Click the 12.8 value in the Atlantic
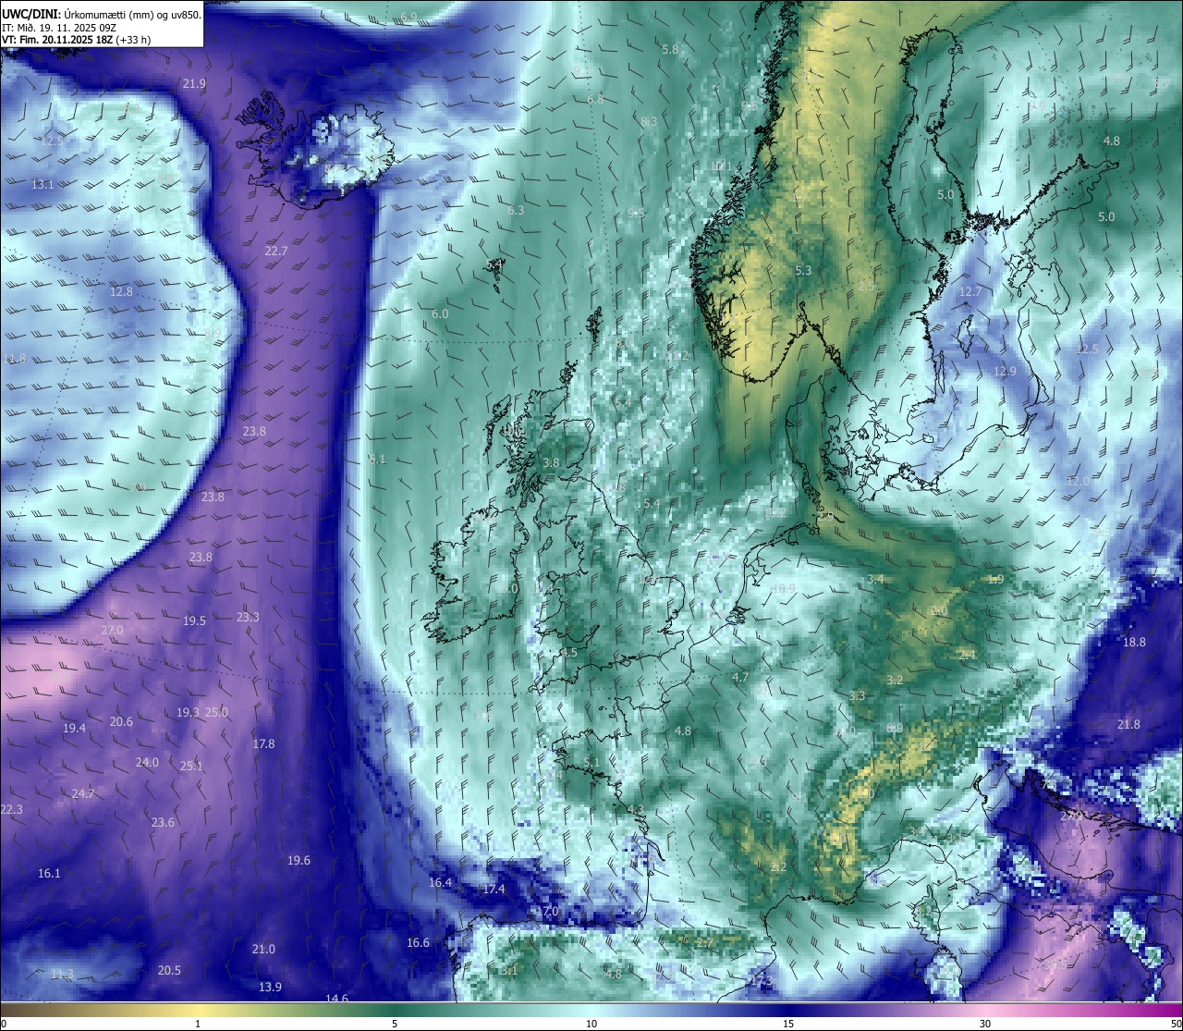 (x=121, y=291)
